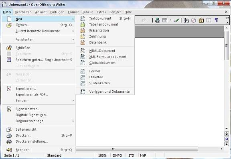
Task: Open the Hilfe menu
Action: pos(128,12)
